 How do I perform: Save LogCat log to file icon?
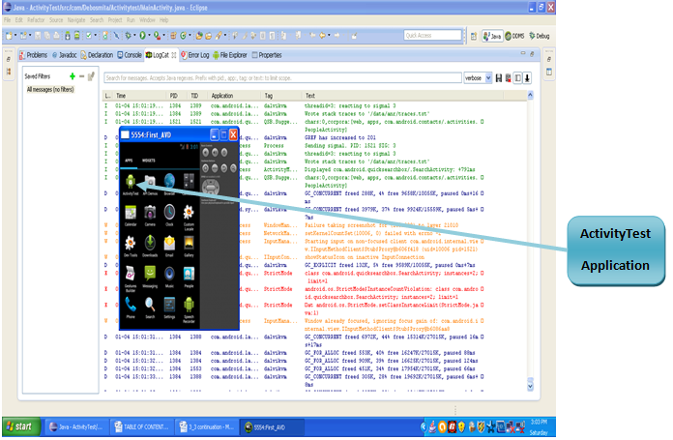pos(499,78)
